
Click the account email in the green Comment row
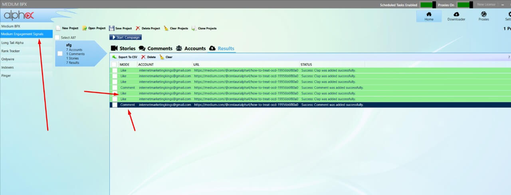click(165, 88)
